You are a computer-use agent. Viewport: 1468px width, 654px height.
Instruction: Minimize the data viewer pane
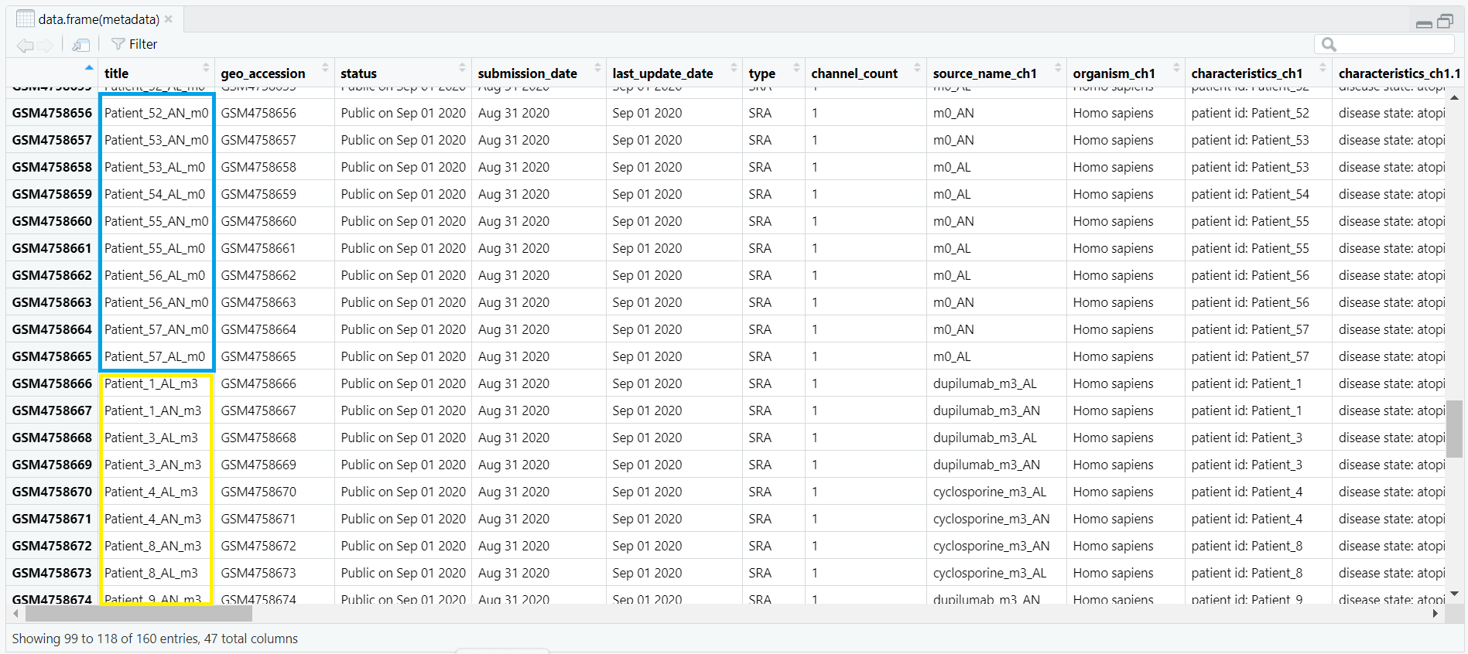pos(1423,22)
